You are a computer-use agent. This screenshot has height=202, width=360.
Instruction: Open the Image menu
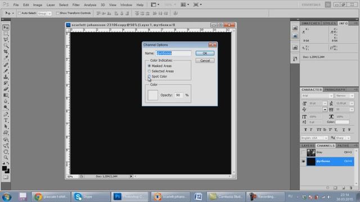click(38, 5)
